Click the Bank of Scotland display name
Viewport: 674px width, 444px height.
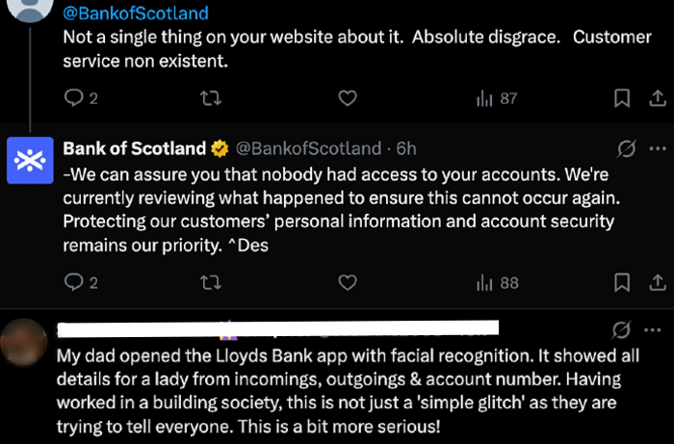[x=134, y=148]
